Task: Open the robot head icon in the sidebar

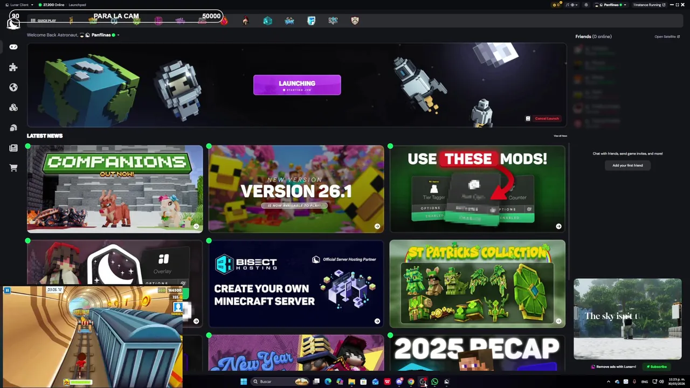Action: pyautogui.click(x=13, y=107)
